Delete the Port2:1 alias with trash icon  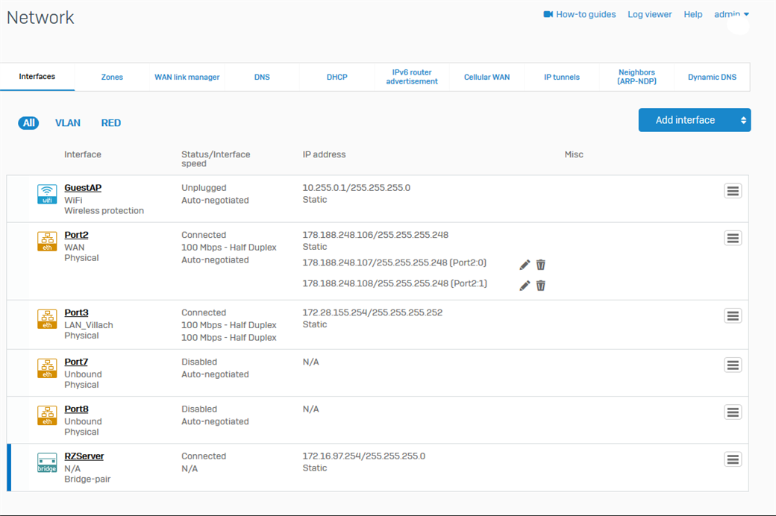541,285
